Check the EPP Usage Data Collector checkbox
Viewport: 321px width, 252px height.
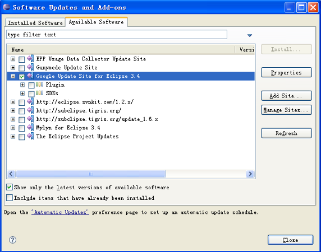pos(22,59)
